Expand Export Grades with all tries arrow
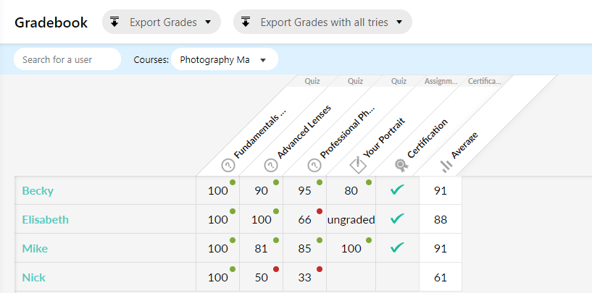 click(399, 22)
